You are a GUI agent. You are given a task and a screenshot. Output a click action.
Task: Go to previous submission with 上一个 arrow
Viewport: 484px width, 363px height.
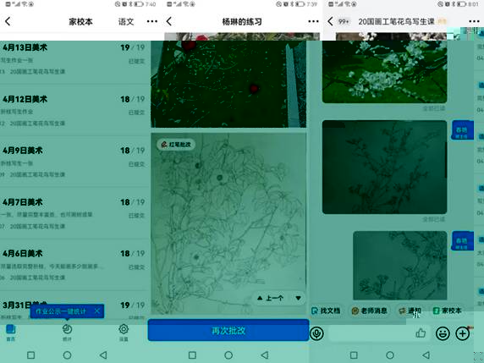point(271,298)
